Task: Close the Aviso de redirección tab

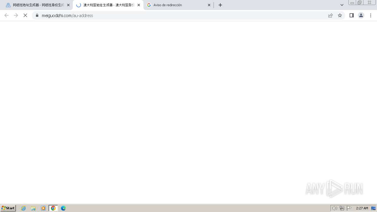Action: [x=209, y=5]
